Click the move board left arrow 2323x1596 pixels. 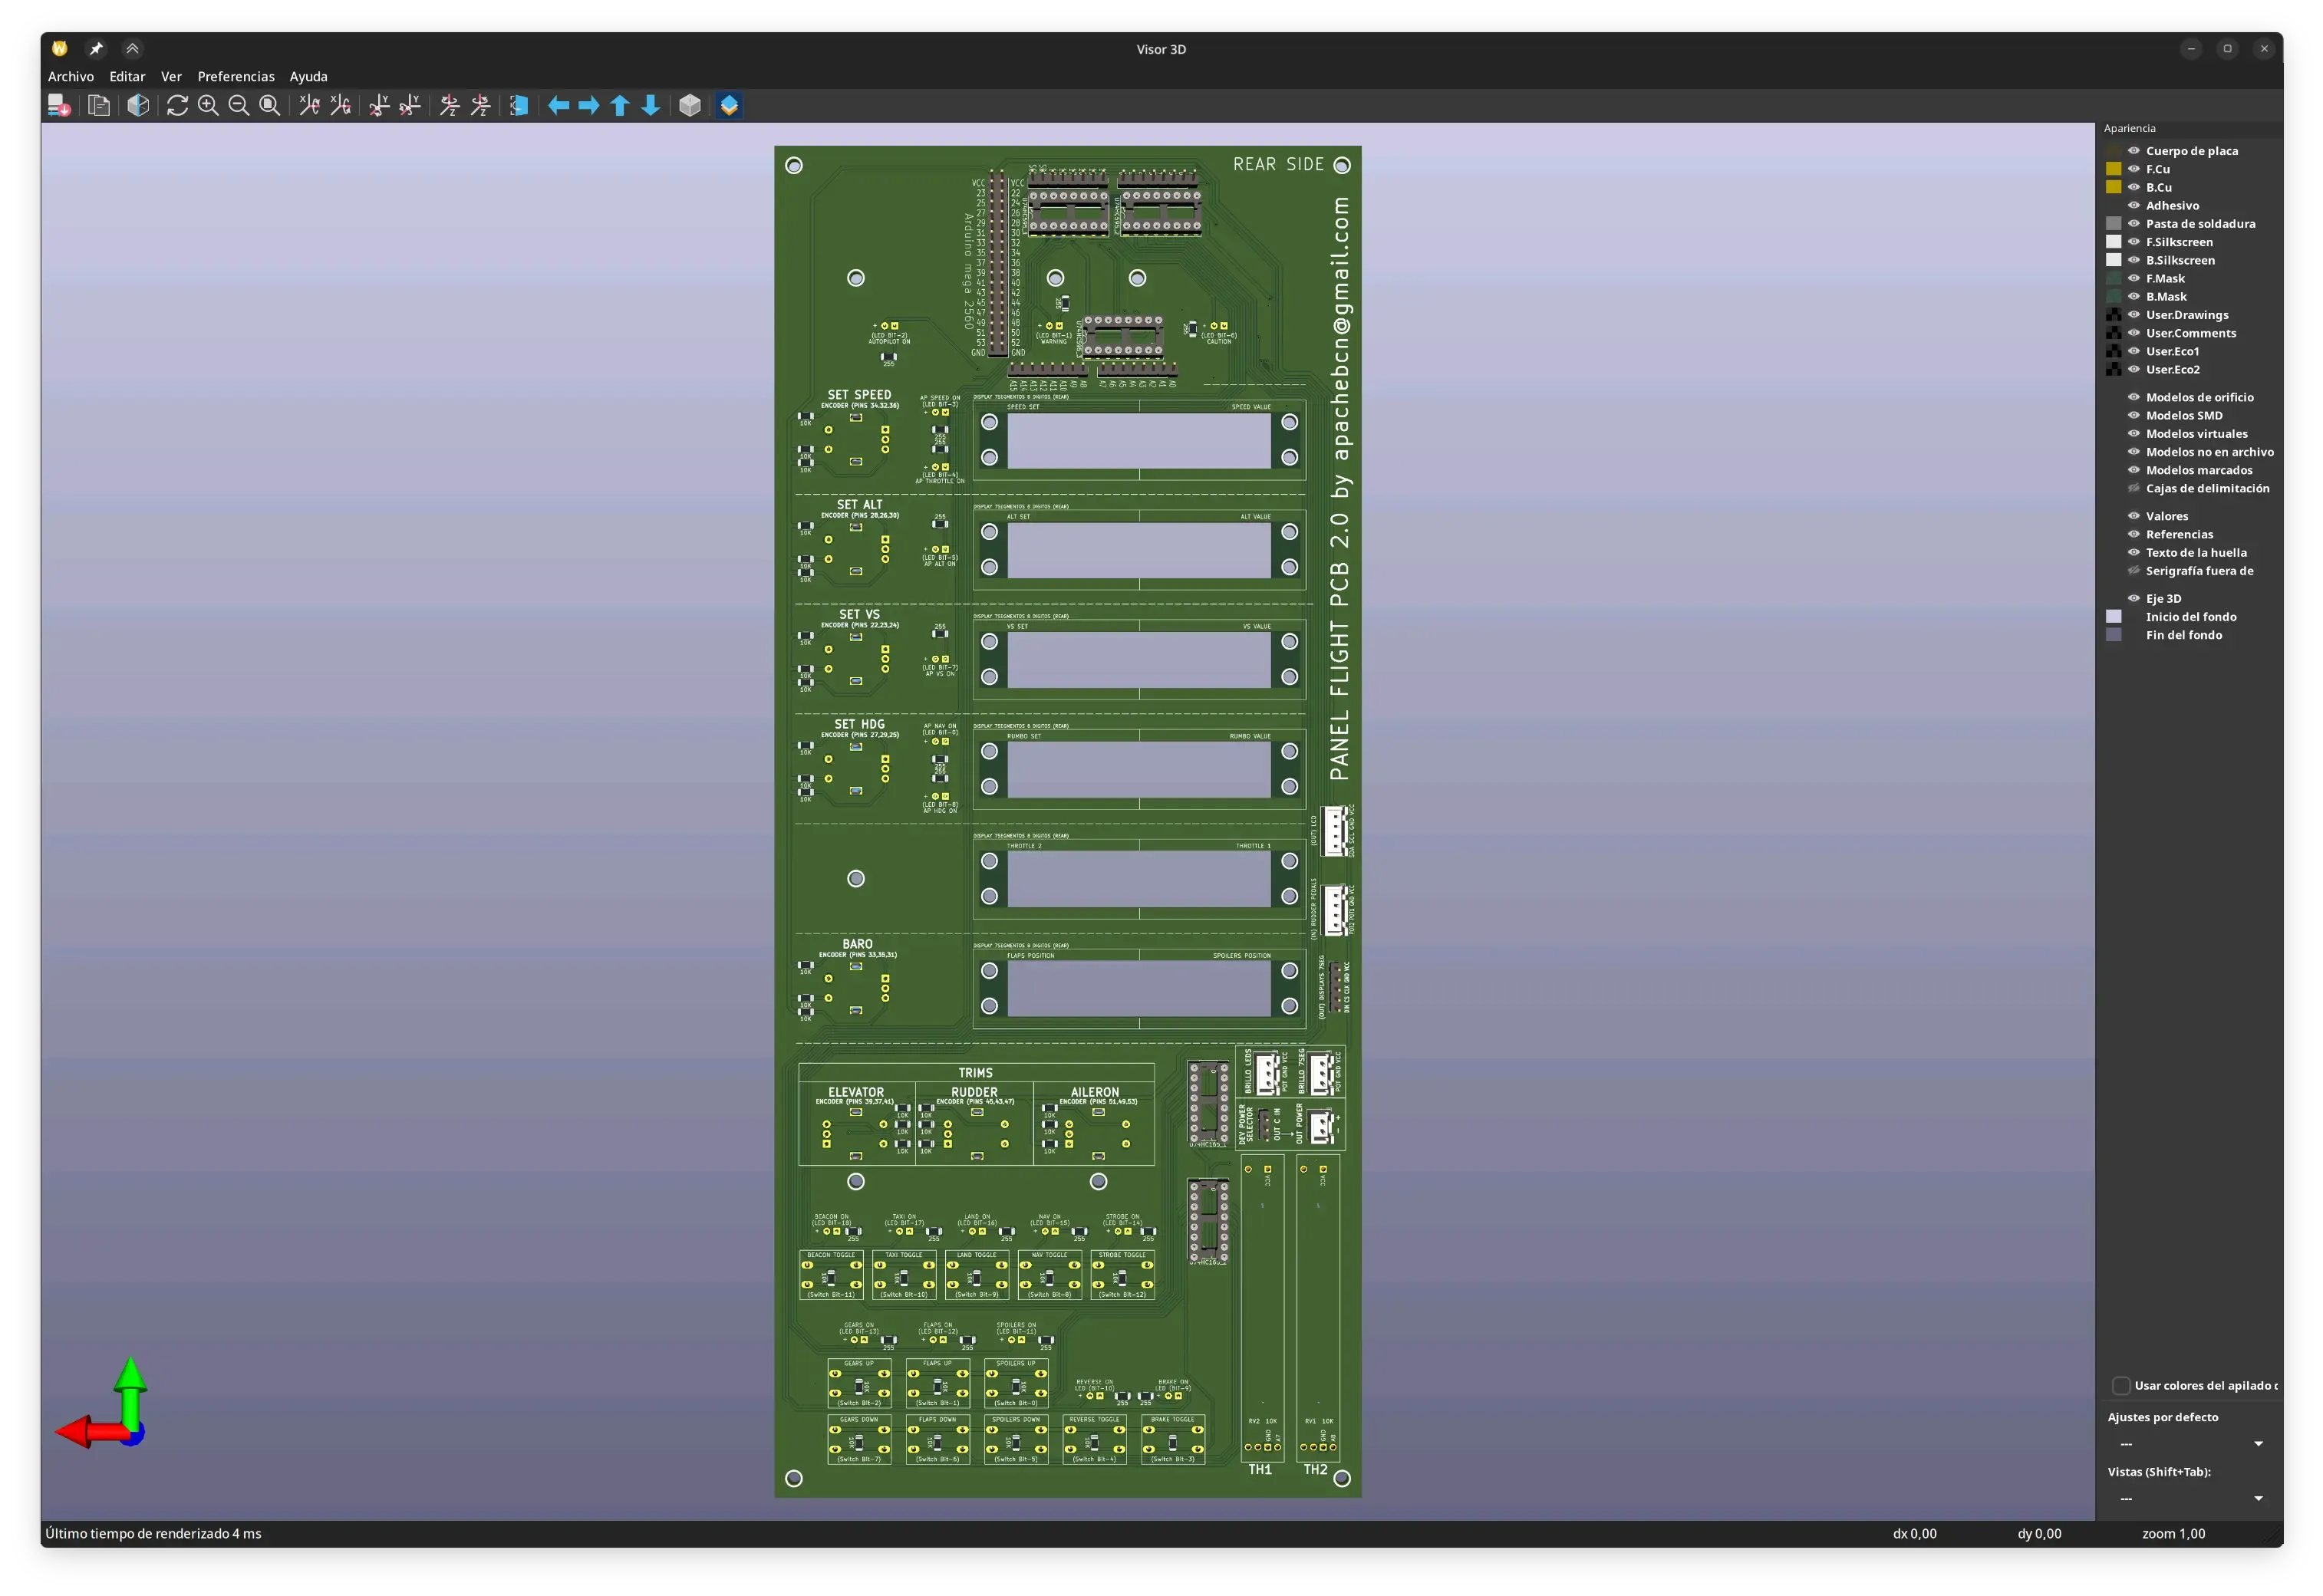click(x=558, y=105)
